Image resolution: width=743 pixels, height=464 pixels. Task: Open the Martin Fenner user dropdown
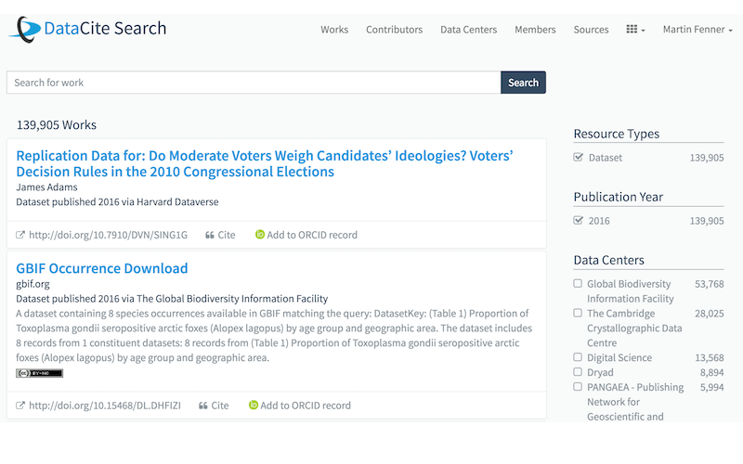point(697,30)
